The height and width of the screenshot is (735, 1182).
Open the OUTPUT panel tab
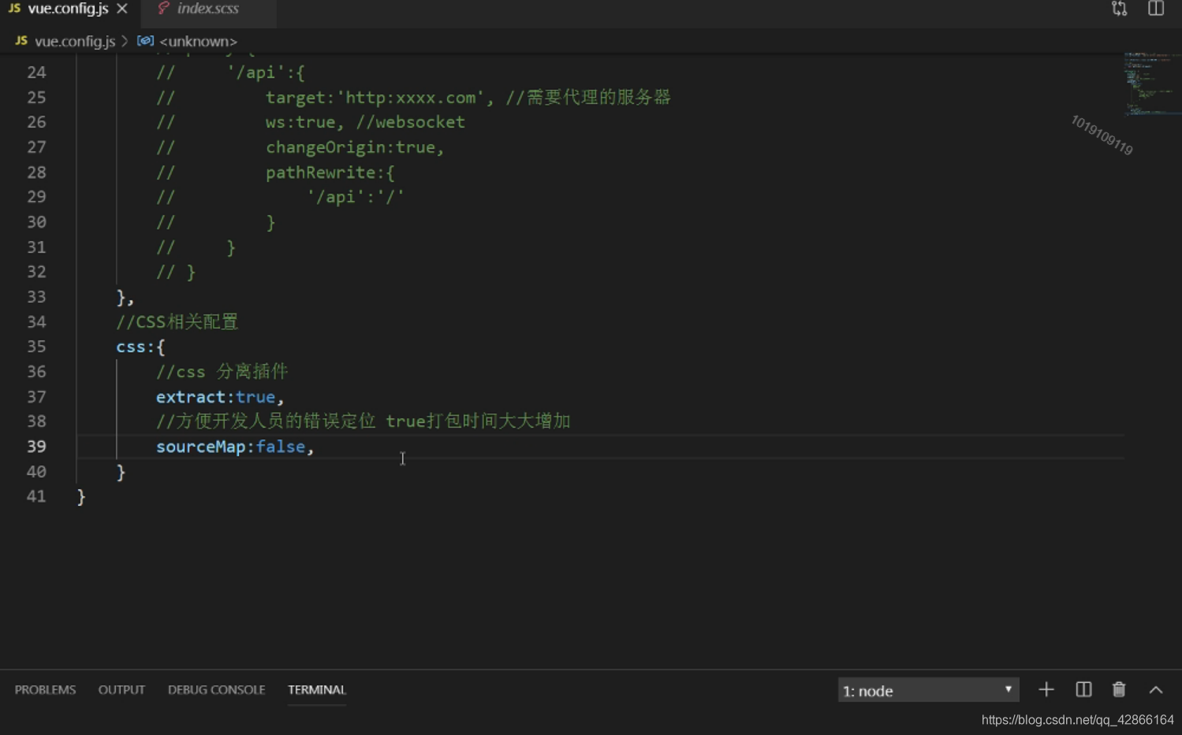(x=121, y=689)
